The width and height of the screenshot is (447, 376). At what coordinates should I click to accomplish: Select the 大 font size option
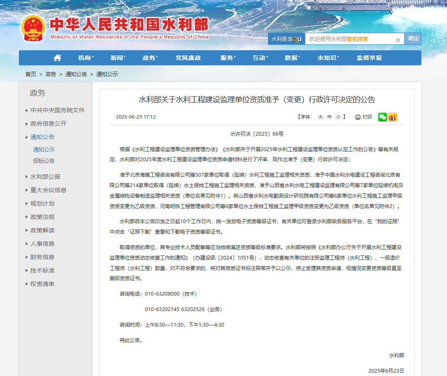coord(320,117)
